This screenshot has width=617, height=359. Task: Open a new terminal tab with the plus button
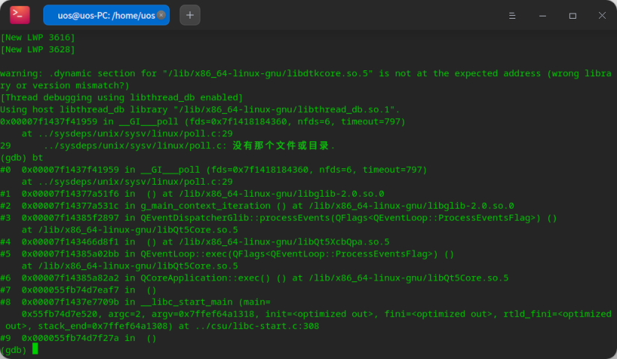[190, 15]
